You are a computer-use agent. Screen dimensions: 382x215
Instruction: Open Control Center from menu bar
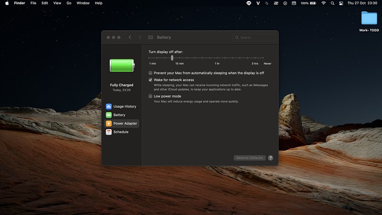click(341, 3)
